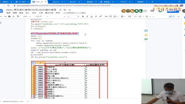
Task: Open the text alignment dropdown
Action: click(x=123, y=16)
